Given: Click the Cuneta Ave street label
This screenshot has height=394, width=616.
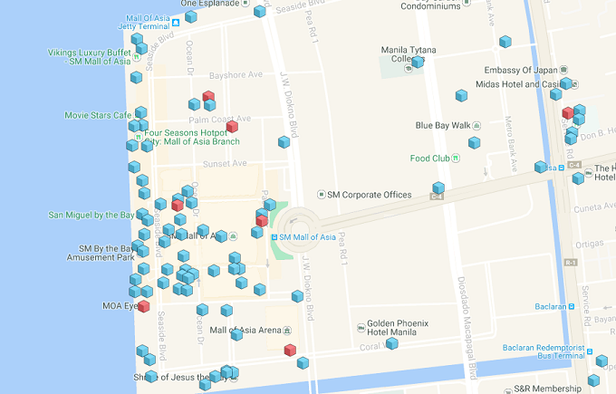Looking at the screenshot, I should point(593,207).
